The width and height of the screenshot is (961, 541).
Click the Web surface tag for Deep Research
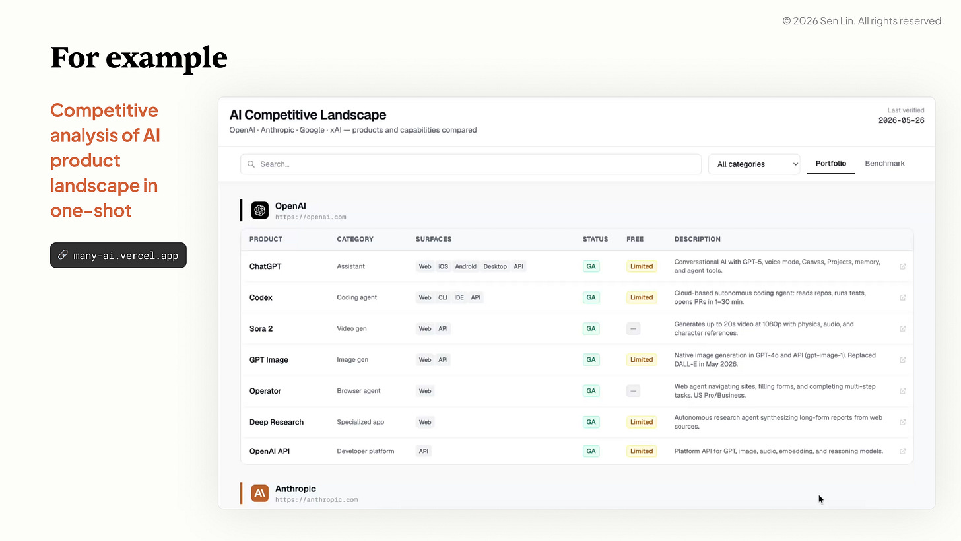425,422
